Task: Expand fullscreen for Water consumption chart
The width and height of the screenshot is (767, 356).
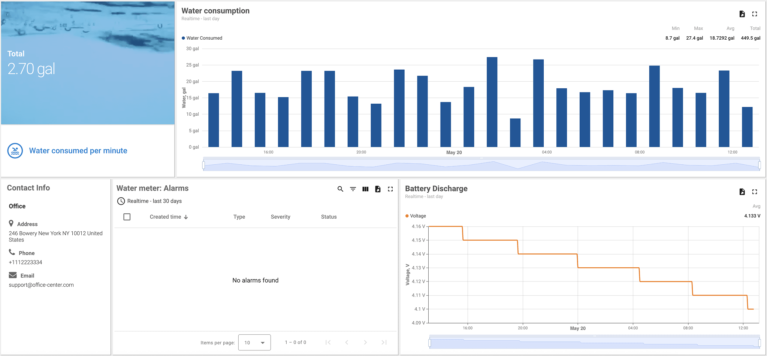Action: [x=755, y=14]
